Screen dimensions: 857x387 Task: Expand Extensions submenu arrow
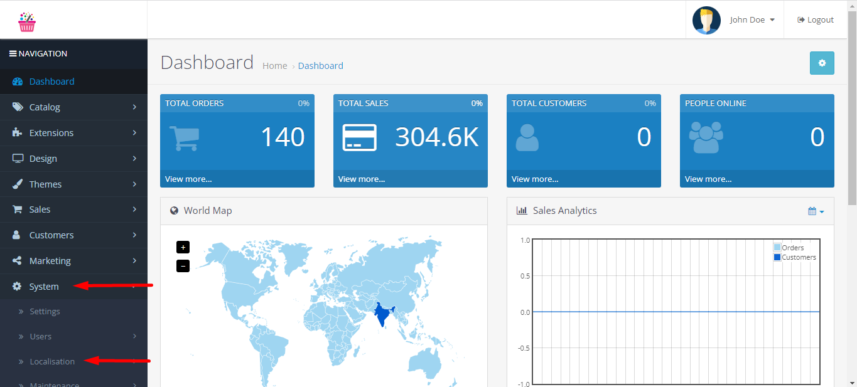[134, 133]
